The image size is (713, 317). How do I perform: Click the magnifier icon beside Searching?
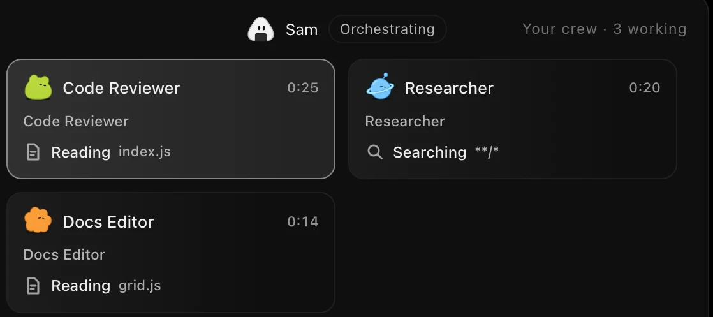coord(375,152)
